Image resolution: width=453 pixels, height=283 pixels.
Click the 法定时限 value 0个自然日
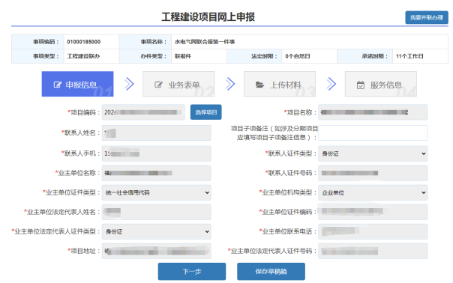(298, 56)
